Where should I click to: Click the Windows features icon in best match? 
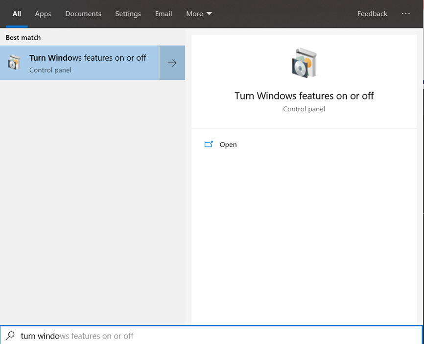pyautogui.click(x=14, y=62)
